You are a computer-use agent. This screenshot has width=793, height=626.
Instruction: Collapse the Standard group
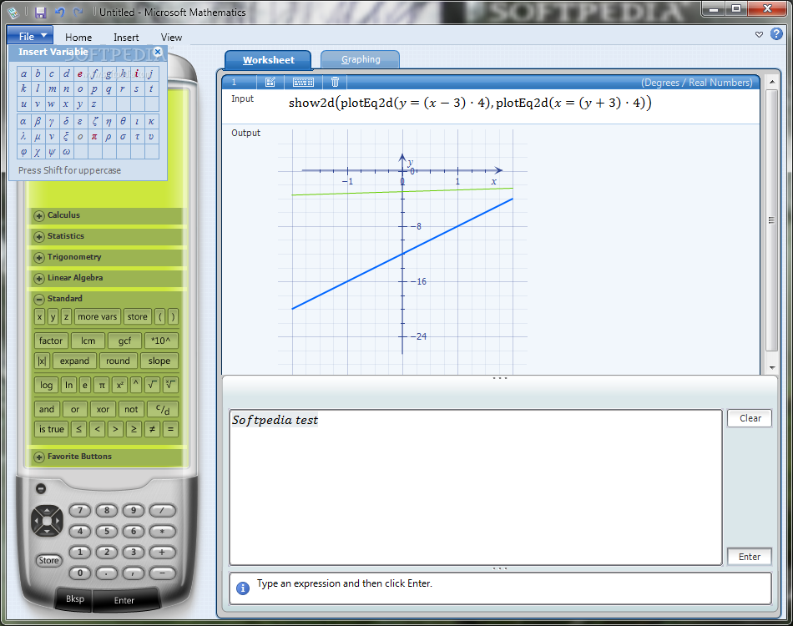coord(38,299)
